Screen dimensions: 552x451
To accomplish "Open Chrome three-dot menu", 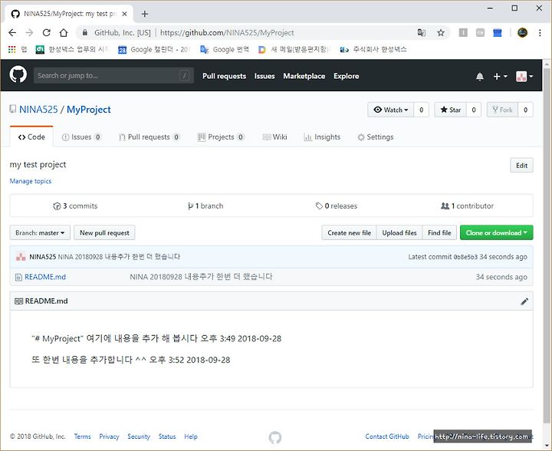I will [x=540, y=33].
